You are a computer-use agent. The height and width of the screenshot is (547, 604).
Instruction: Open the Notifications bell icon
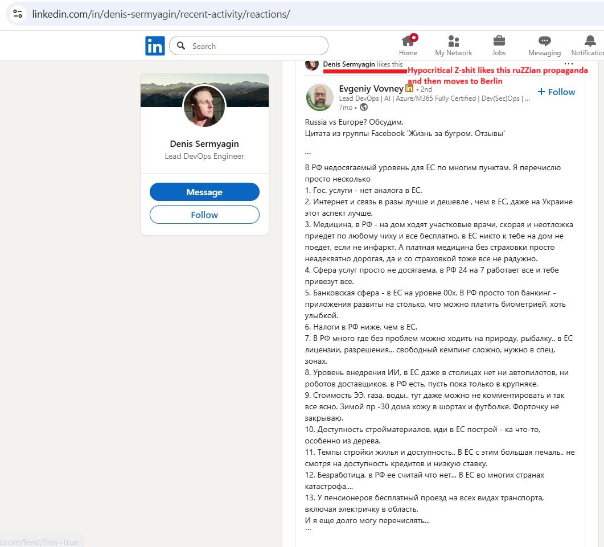point(590,41)
